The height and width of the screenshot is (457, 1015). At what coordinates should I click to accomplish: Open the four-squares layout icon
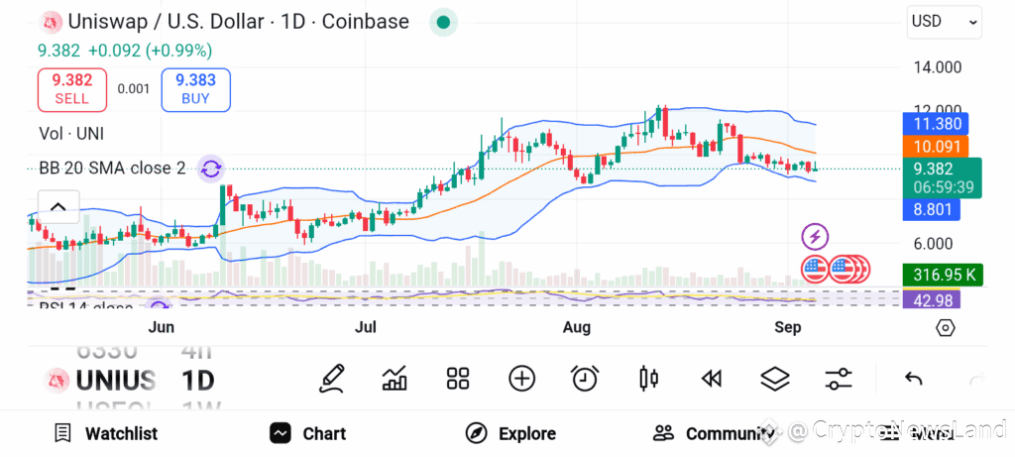pyautogui.click(x=458, y=379)
